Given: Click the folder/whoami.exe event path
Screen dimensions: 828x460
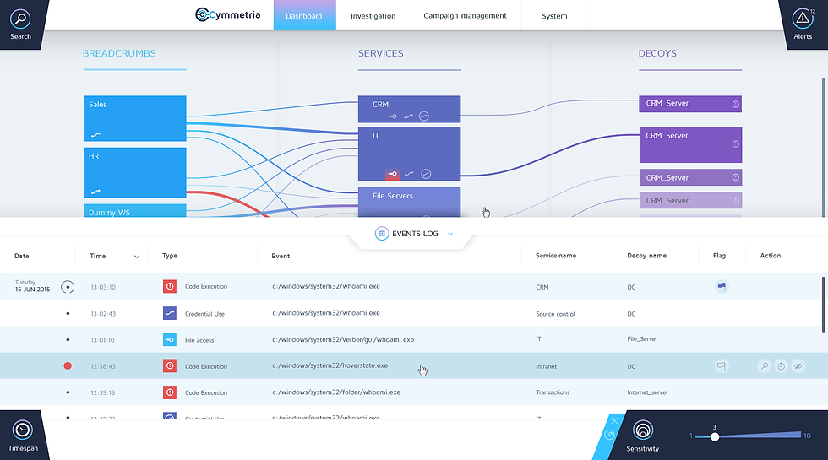Looking at the screenshot, I should pyautogui.click(x=336, y=392).
